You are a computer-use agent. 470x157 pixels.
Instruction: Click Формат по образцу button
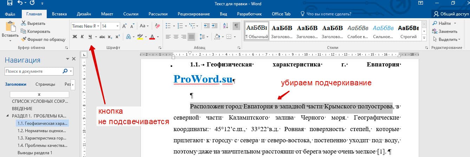[43, 39]
